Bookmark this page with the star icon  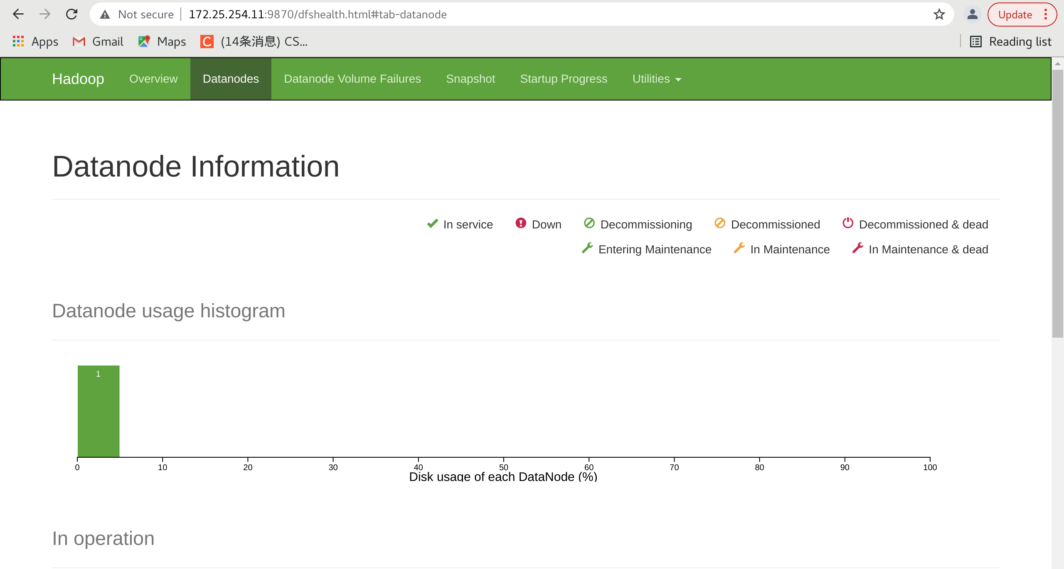[939, 15]
